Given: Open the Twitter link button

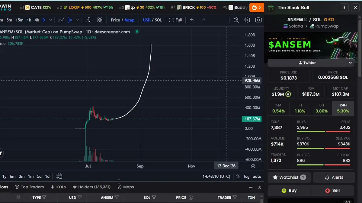Looking at the screenshot, I should pos(307,63).
